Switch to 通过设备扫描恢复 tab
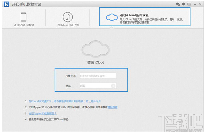205x134 pixels. pyautogui.click(x=24, y=19)
